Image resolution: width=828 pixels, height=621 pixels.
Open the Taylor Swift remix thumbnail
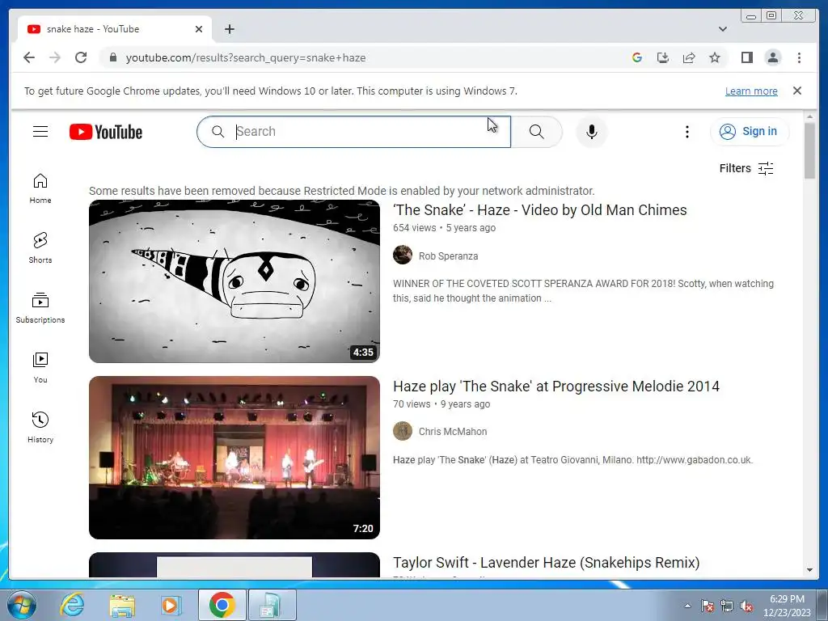point(234,565)
